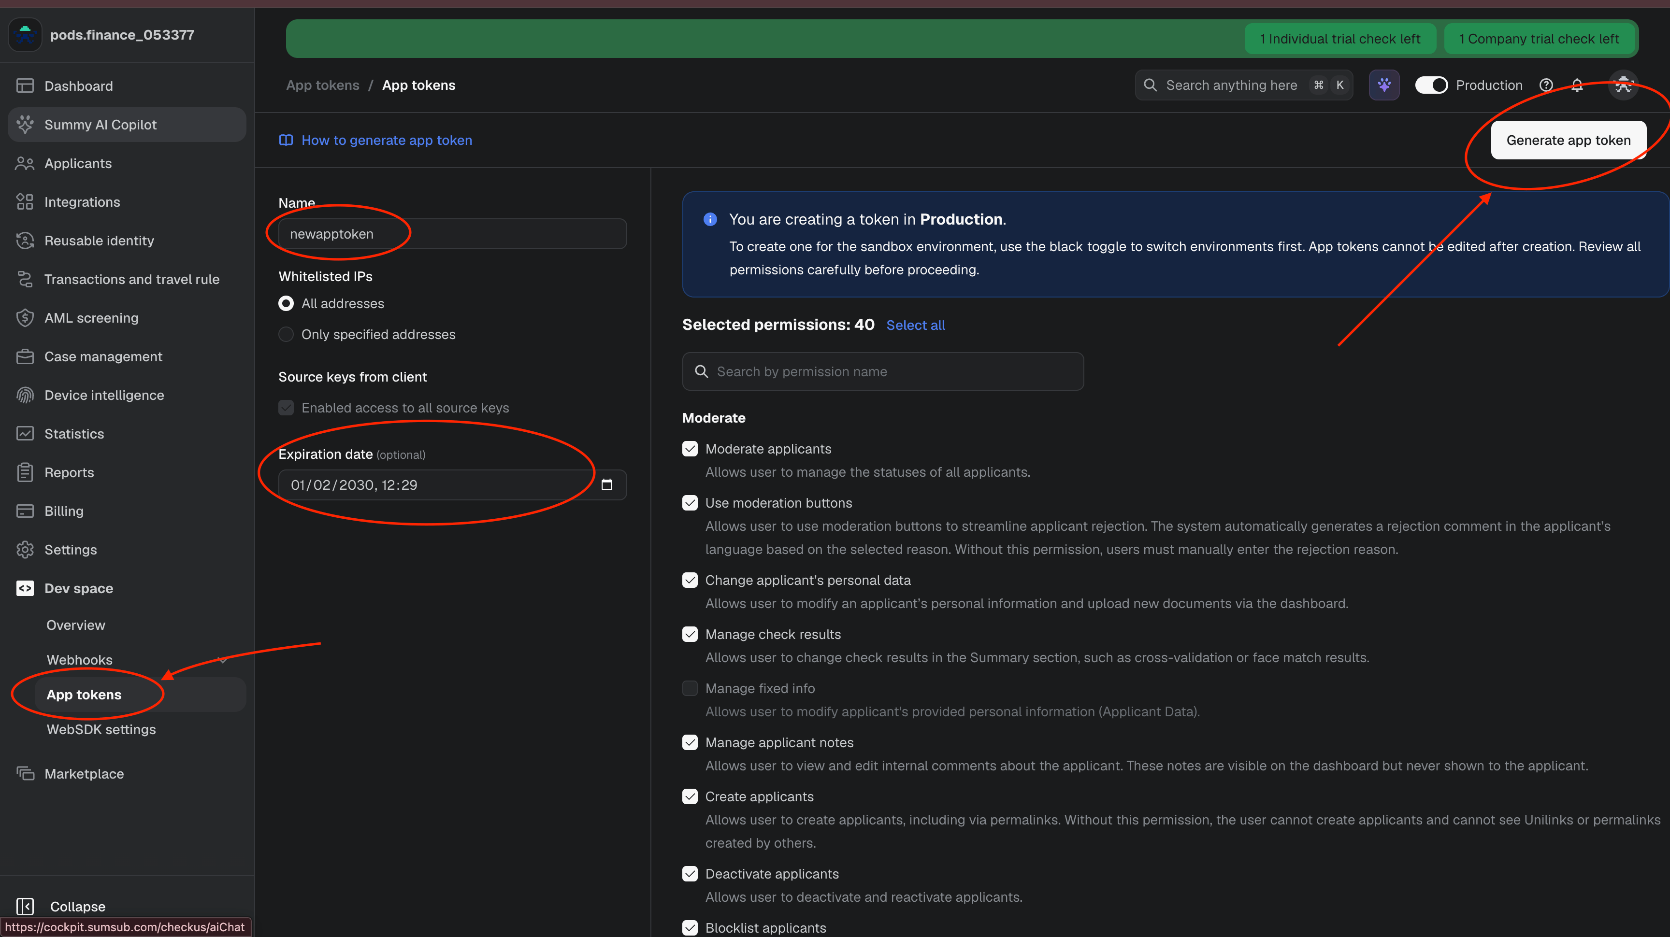Click the Search anything here box
This screenshot has height=937, width=1670.
point(1243,85)
